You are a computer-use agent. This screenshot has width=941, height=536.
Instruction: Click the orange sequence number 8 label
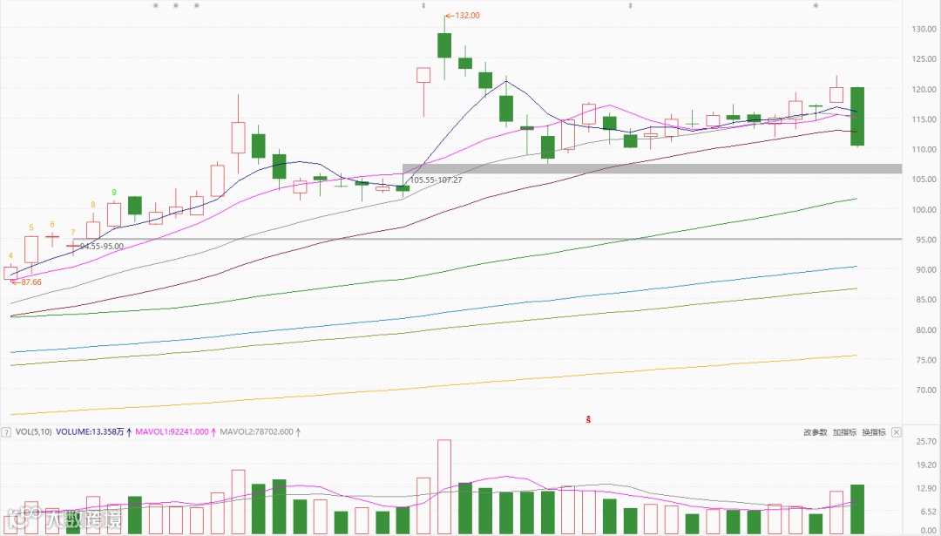click(x=93, y=205)
